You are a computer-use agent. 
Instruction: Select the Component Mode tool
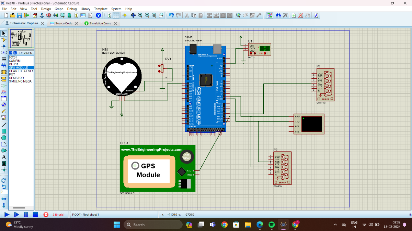(x=4, y=40)
